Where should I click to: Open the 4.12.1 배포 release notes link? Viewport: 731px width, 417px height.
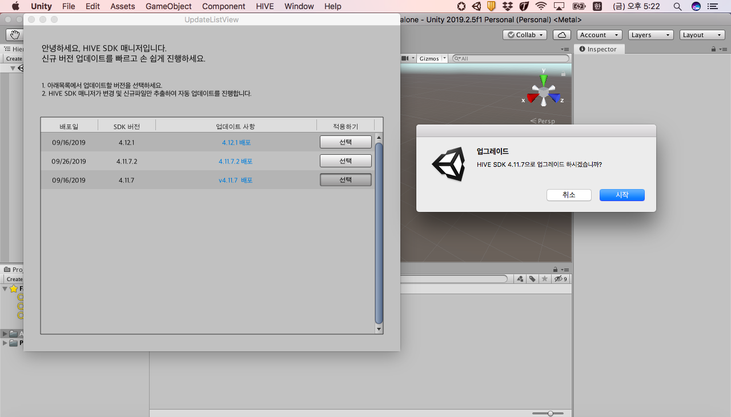[x=237, y=142]
